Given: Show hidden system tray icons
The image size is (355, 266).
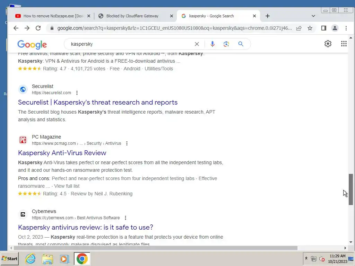Looking at the screenshot, I should click(306, 258).
